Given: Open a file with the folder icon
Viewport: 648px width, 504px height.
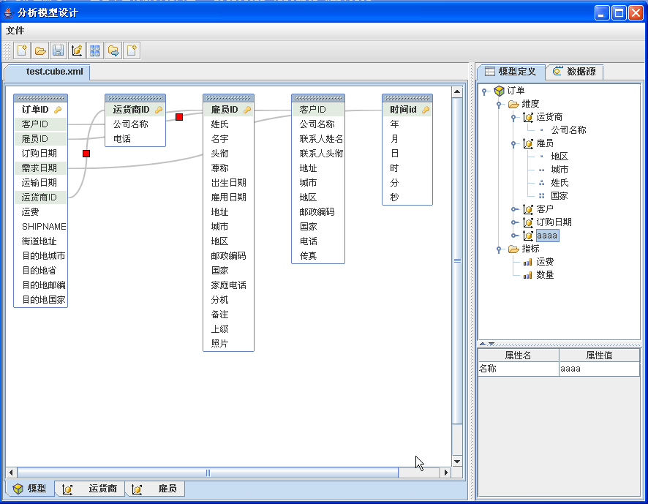Looking at the screenshot, I should pos(40,50).
